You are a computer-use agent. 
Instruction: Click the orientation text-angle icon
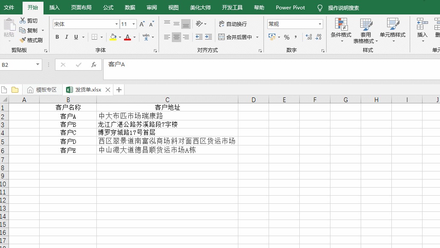pyautogui.click(x=199, y=24)
